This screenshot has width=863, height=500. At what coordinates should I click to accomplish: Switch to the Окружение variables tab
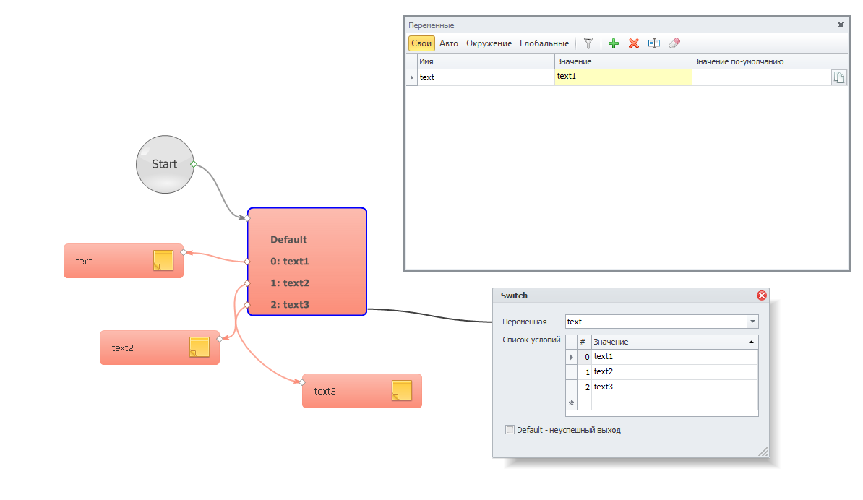489,43
